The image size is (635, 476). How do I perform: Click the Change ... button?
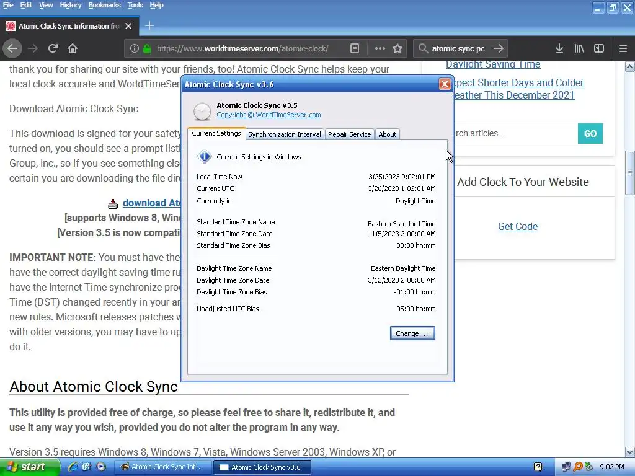coord(412,333)
